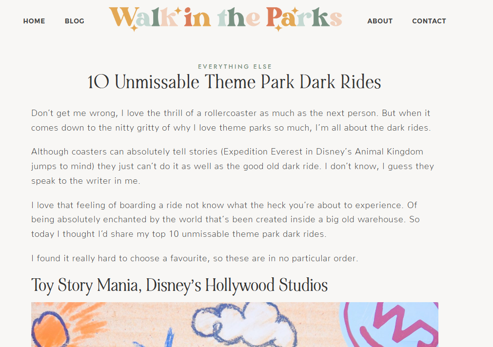Click the '10 Unmissable Theme Park Dark Rides' title
493x347 pixels.
[x=234, y=82]
